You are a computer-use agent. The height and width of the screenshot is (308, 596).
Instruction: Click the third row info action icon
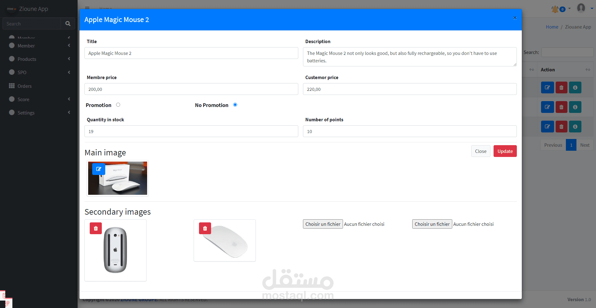point(575,127)
